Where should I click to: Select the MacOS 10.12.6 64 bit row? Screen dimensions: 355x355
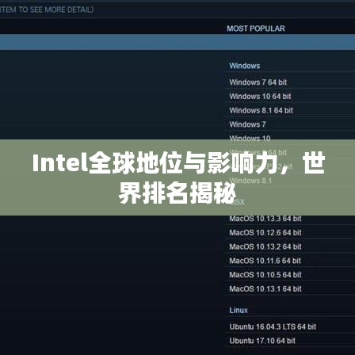[265, 233]
